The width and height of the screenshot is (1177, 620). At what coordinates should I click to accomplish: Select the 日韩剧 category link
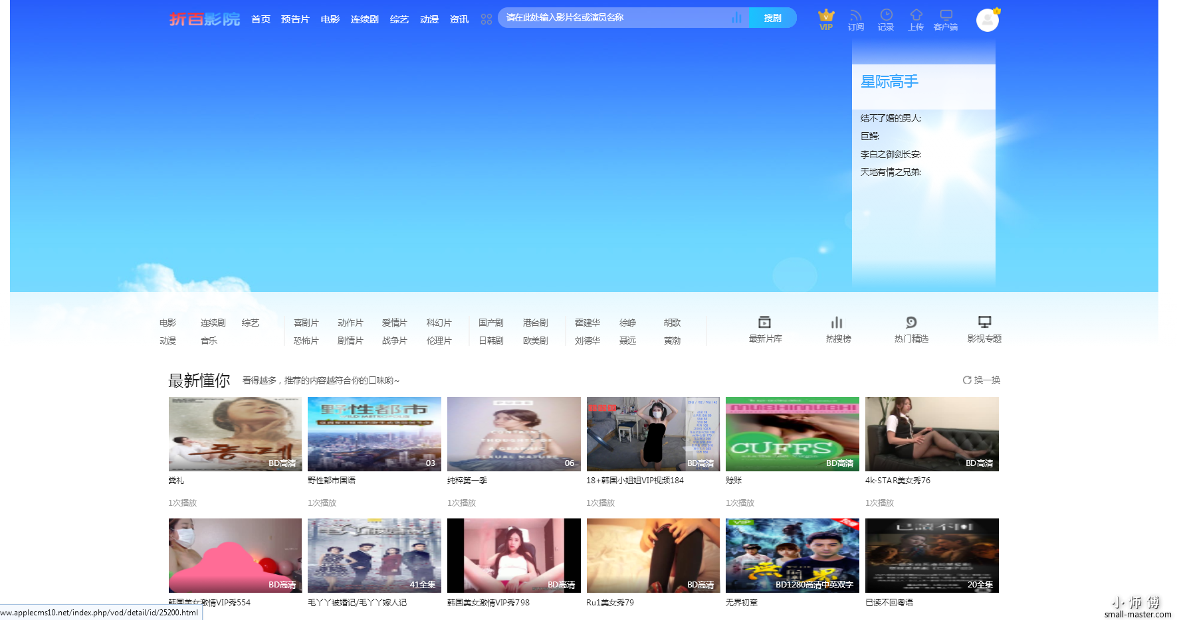[491, 341]
